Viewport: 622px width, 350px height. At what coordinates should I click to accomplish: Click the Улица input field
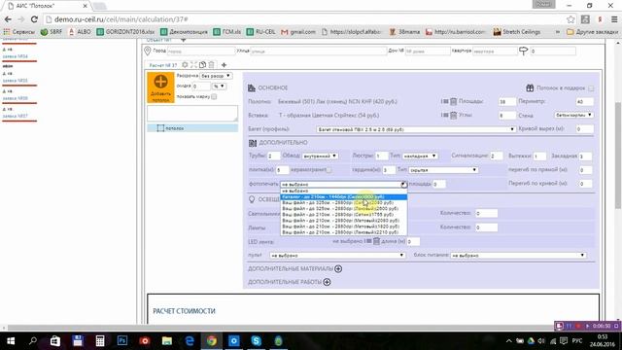(318, 52)
